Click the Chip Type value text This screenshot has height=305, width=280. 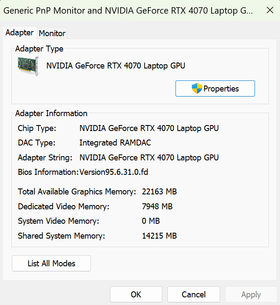(149, 128)
